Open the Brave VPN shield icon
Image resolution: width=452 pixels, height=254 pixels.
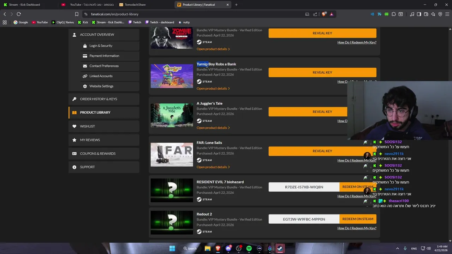click(440, 14)
